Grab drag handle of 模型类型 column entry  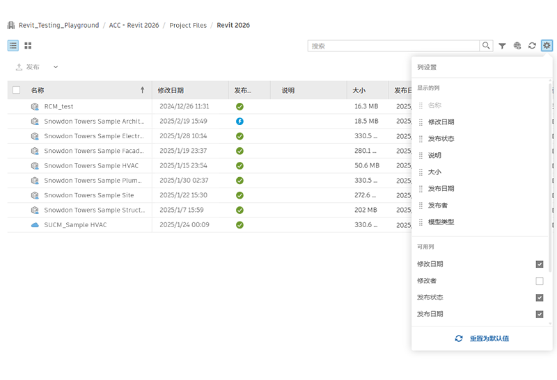tap(421, 222)
